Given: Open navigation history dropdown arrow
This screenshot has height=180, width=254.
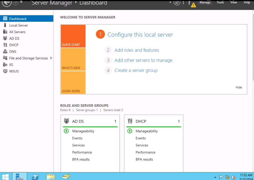Looking at the screenshot, I should (21, 2).
